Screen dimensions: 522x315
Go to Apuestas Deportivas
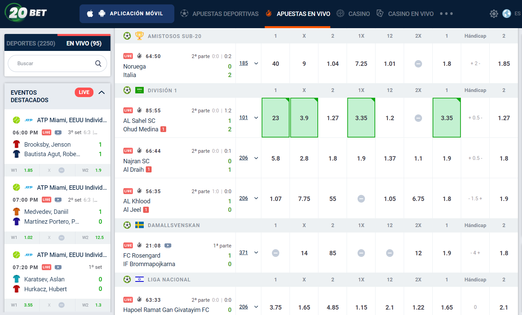(x=219, y=14)
